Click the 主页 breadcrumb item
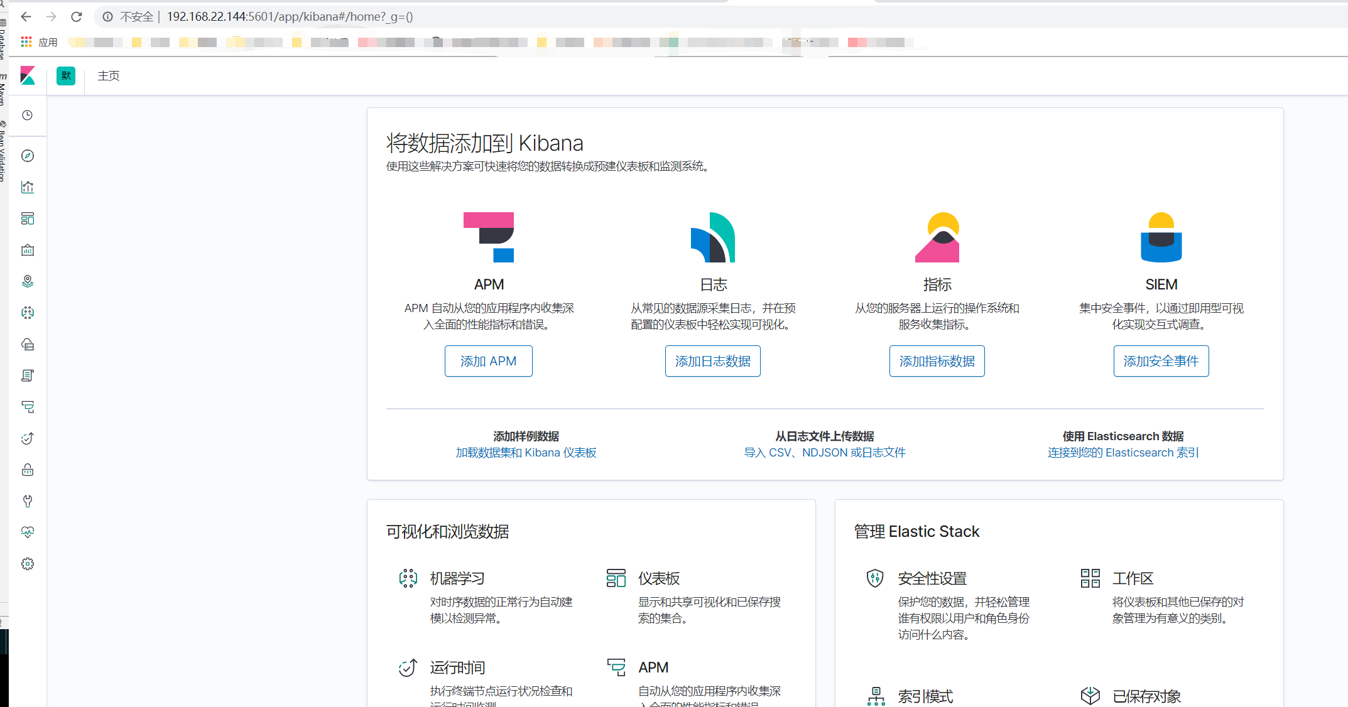This screenshot has width=1348, height=707. click(x=109, y=76)
